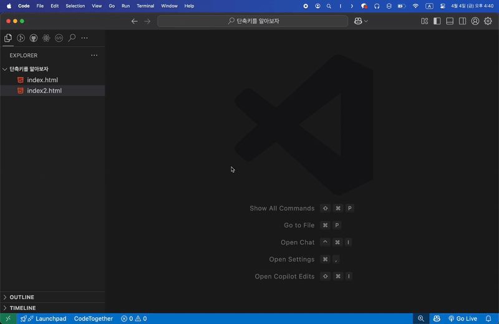The image size is (499, 324).
Task: Go back with the left arrow
Action: point(135,21)
